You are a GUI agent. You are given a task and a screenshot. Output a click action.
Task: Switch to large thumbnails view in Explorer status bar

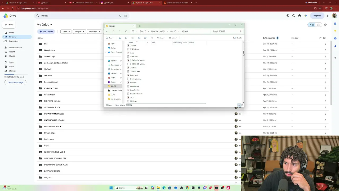pyautogui.click(x=242, y=105)
